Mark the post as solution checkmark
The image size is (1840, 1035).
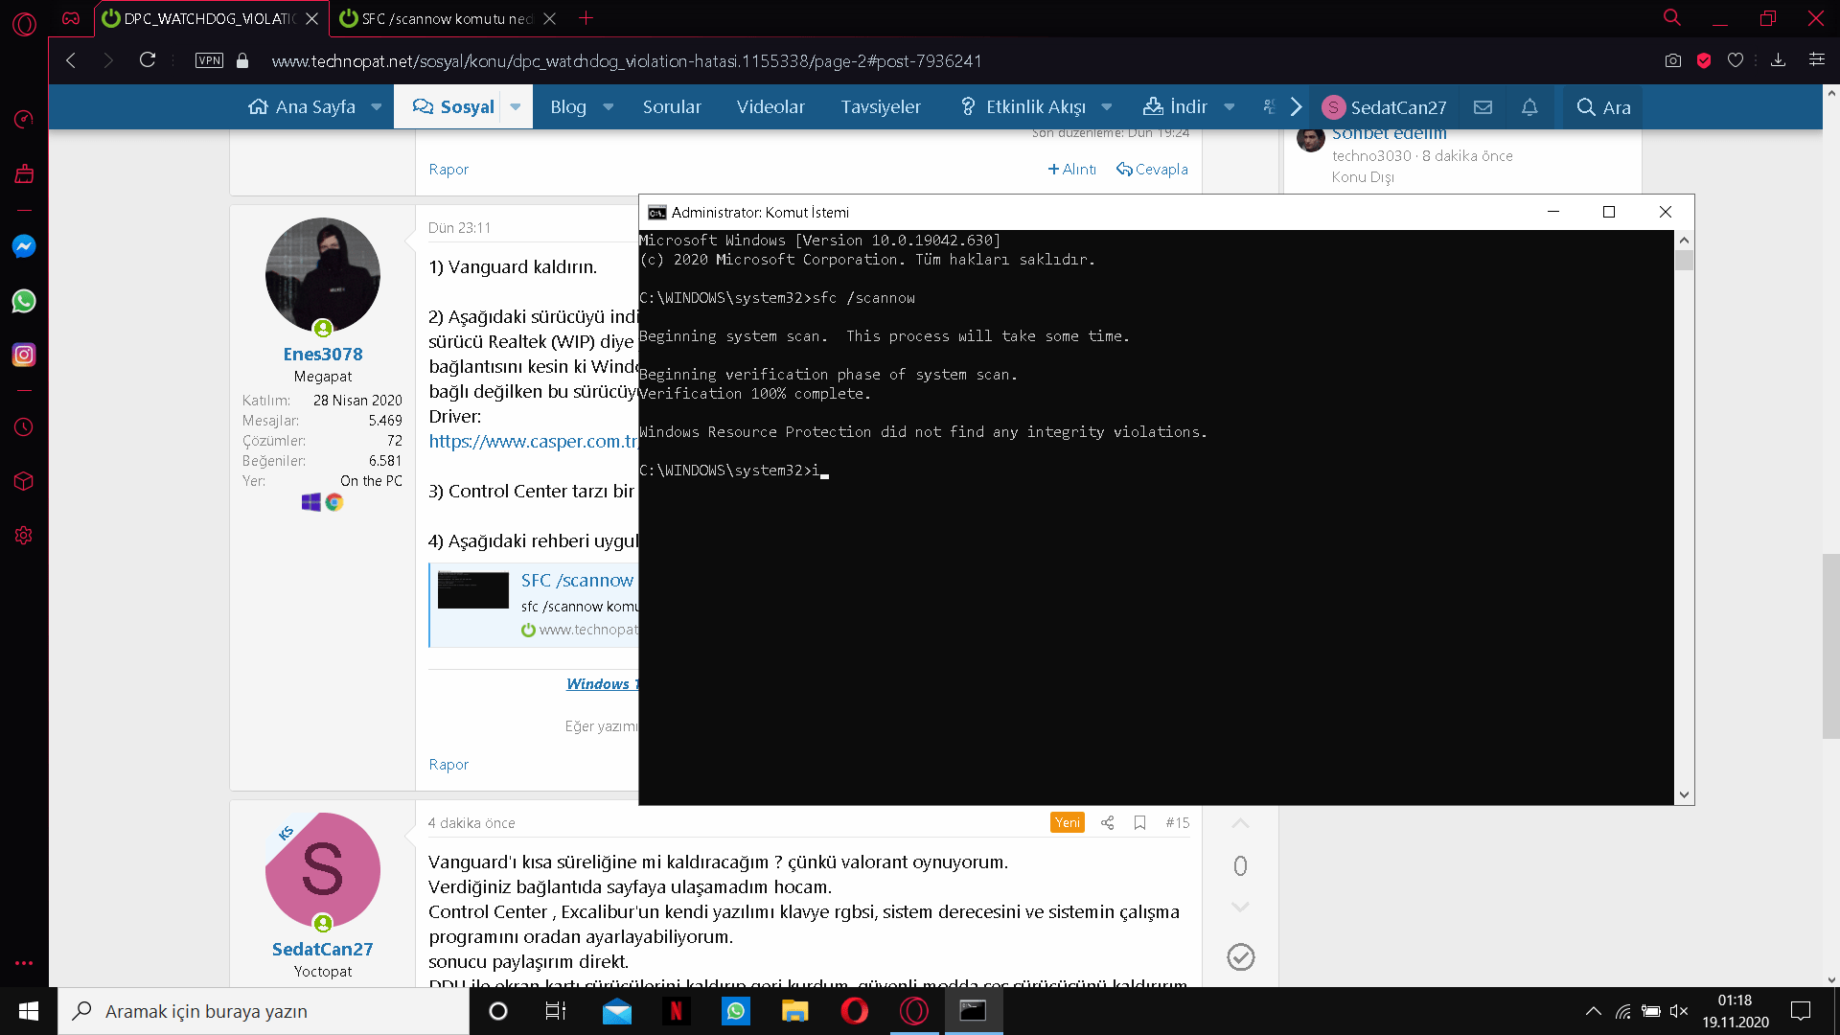tap(1240, 956)
